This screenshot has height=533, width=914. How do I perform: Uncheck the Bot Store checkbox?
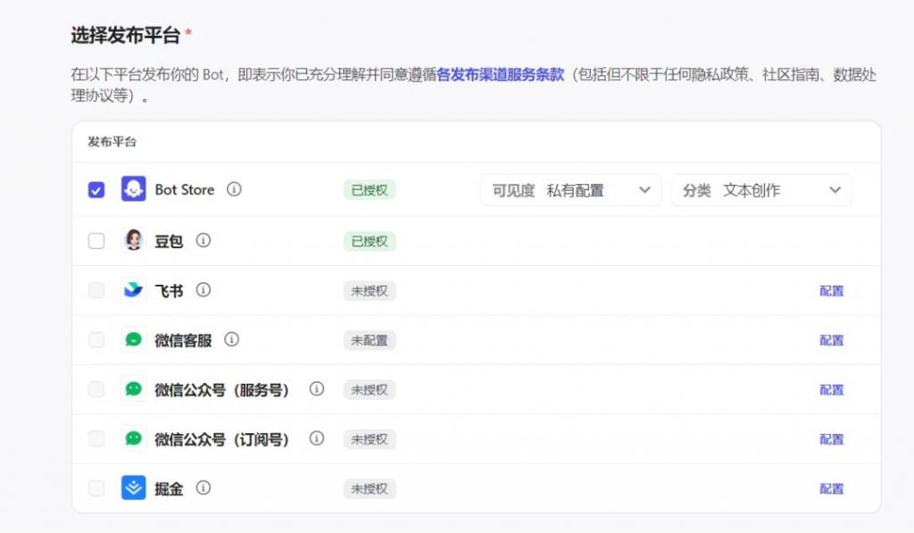click(96, 190)
